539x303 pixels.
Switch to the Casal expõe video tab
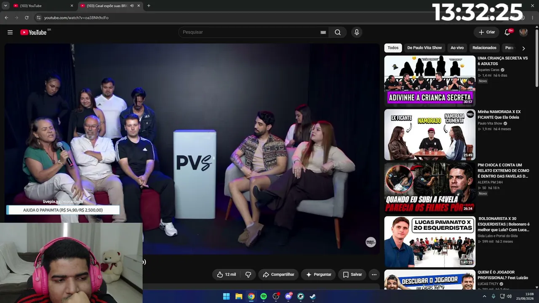coord(110,6)
